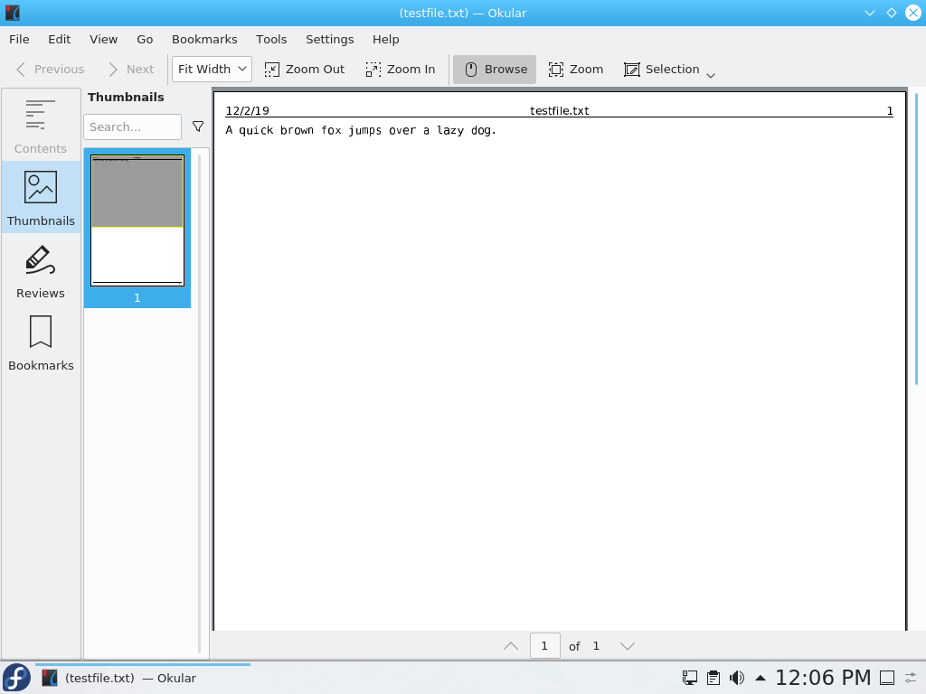This screenshot has height=694, width=926.
Task: Click the "testfile.txt" page header text
Action: (559, 111)
